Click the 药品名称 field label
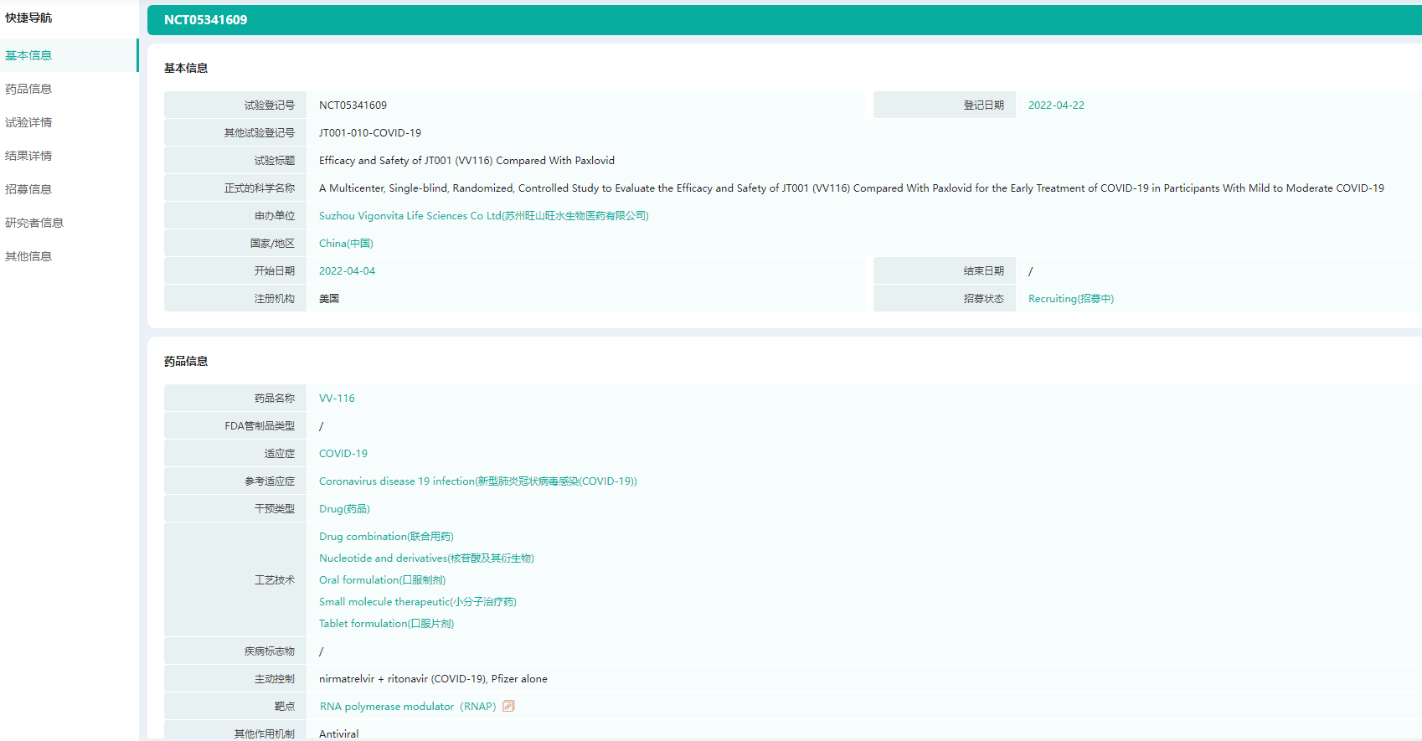The width and height of the screenshot is (1422, 741). pos(275,399)
